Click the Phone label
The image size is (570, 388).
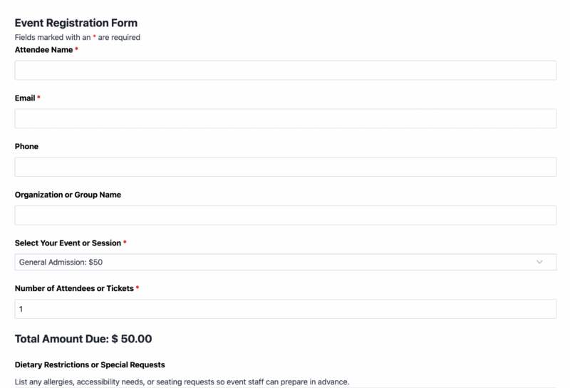coord(26,146)
